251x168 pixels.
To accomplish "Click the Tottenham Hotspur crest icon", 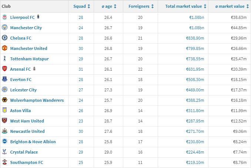I will point(4,59).
